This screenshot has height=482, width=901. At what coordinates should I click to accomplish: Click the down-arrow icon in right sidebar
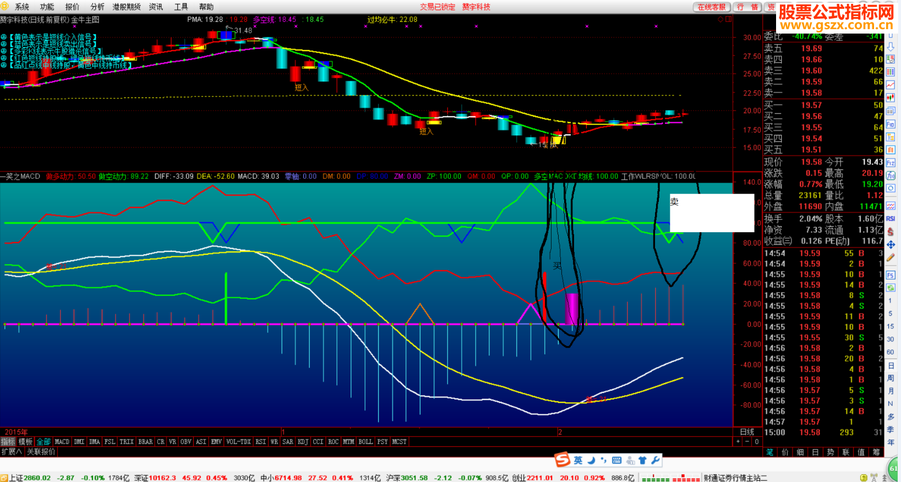click(x=891, y=47)
